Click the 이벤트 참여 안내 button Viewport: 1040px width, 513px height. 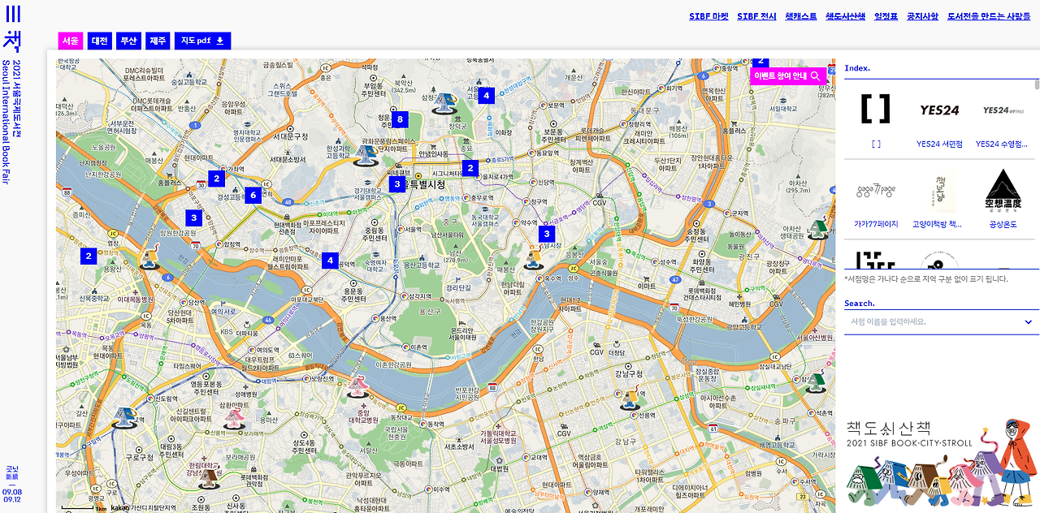pyautogui.click(x=788, y=76)
